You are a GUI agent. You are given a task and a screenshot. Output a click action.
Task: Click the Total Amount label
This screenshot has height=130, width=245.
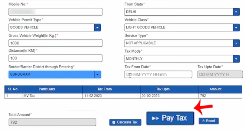[20, 115]
